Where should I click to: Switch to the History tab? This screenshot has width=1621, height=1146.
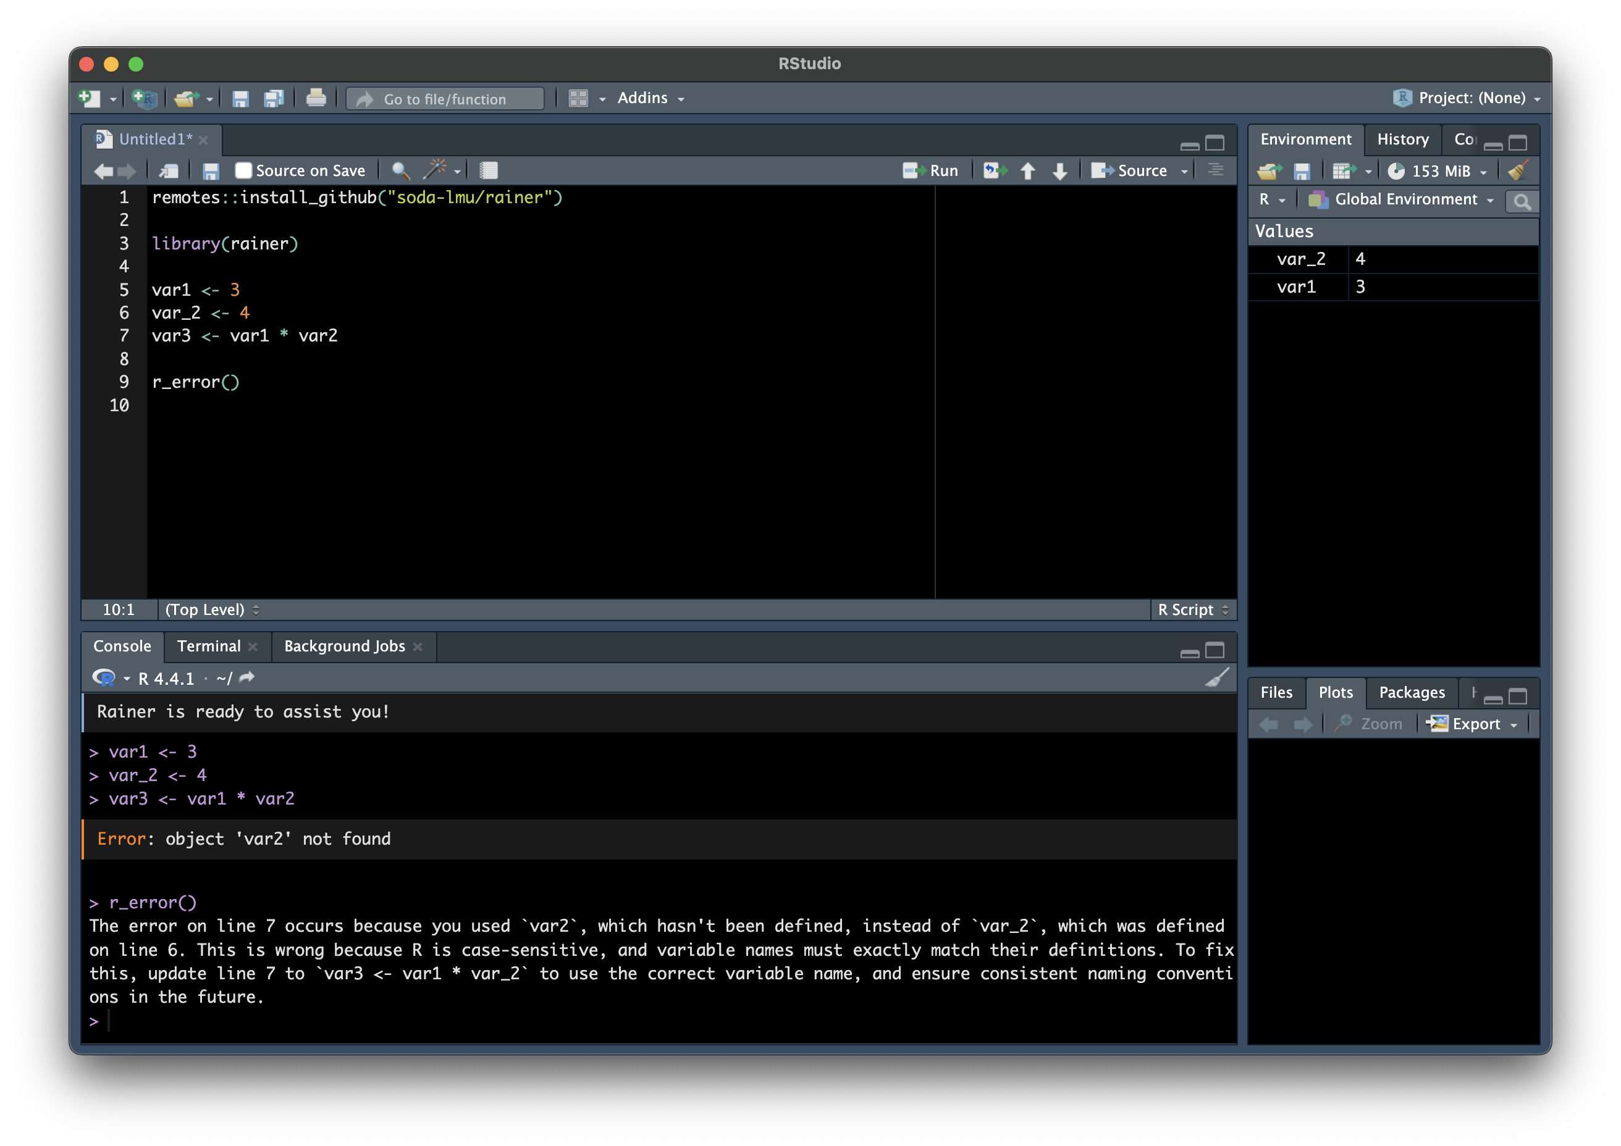(1402, 139)
